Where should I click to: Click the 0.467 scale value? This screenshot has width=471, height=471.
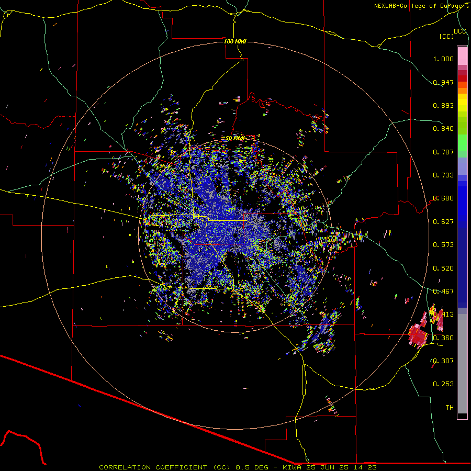[443, 291]
